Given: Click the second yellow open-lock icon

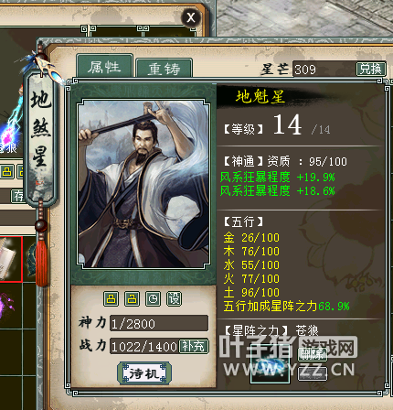Looking at the screenshot, I should point(132,298).
